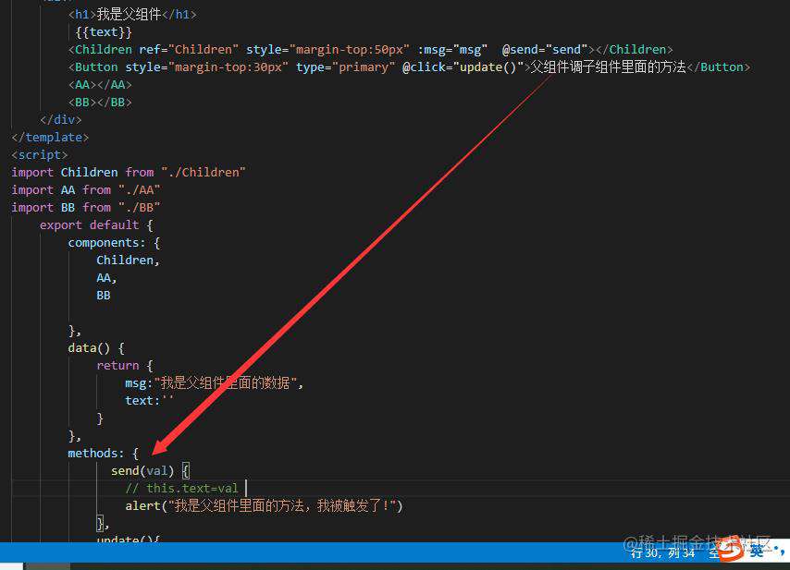Screen dimensions: 790x570
Task: Click 'AA,' inside components object
Action: coord(106,278)
